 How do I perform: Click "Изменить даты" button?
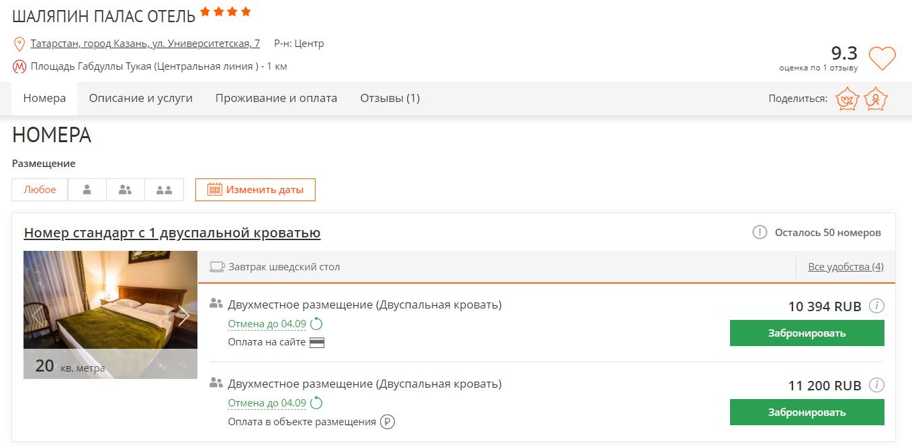255,190
